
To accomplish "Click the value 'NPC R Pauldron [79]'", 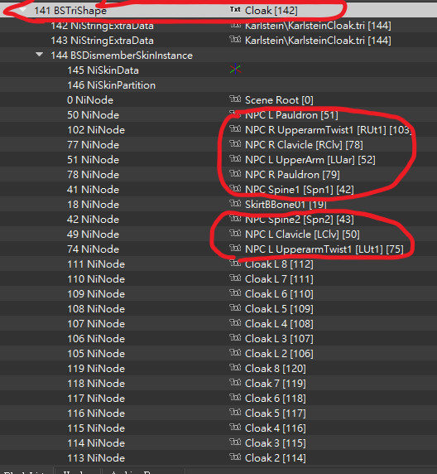I will [292, 175].
